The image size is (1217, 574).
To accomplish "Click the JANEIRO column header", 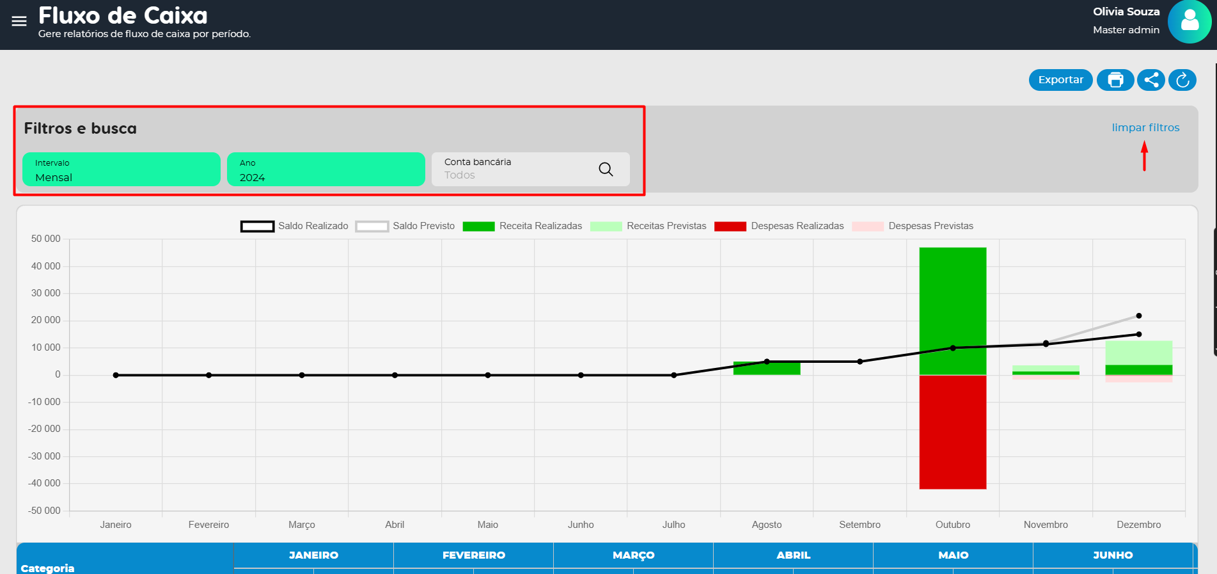I will 313,555.
